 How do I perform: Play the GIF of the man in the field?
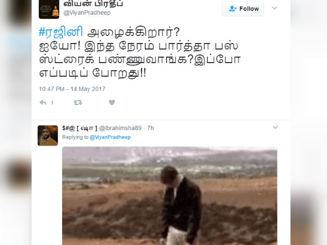[169, 196]
